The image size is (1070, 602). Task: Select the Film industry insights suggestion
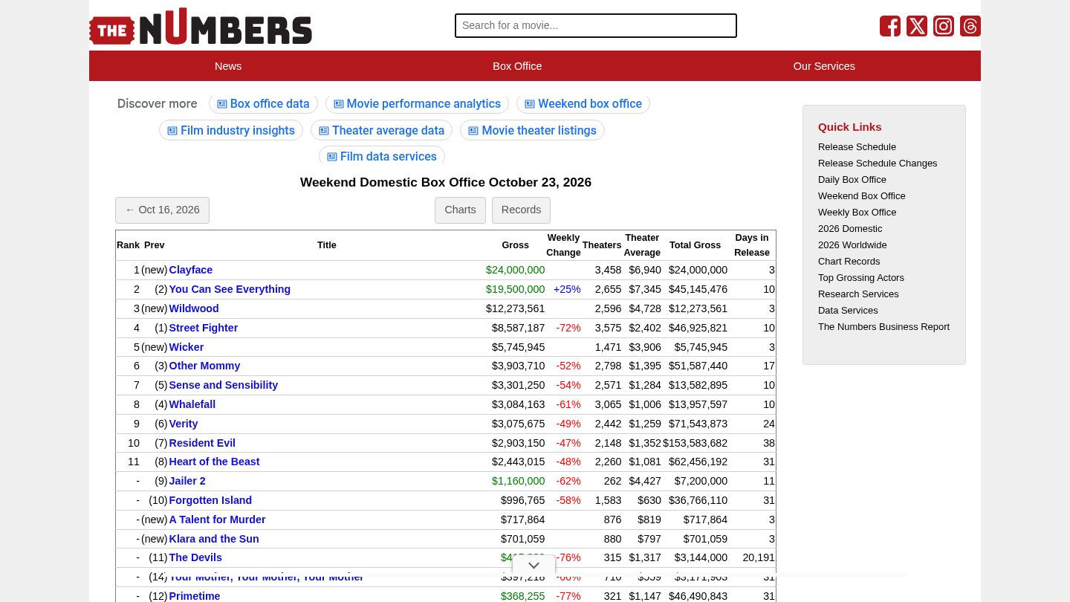pyautogui.click(x=231, y=131)
